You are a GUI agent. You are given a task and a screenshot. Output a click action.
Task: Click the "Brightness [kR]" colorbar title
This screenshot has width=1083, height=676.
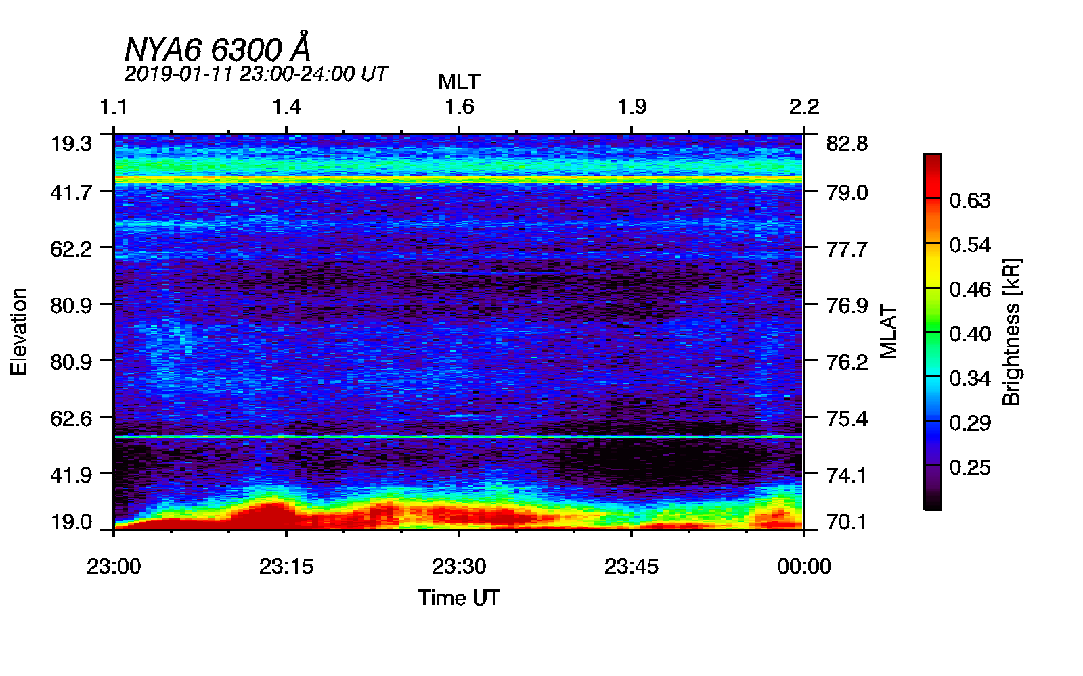click(1012, 331)
